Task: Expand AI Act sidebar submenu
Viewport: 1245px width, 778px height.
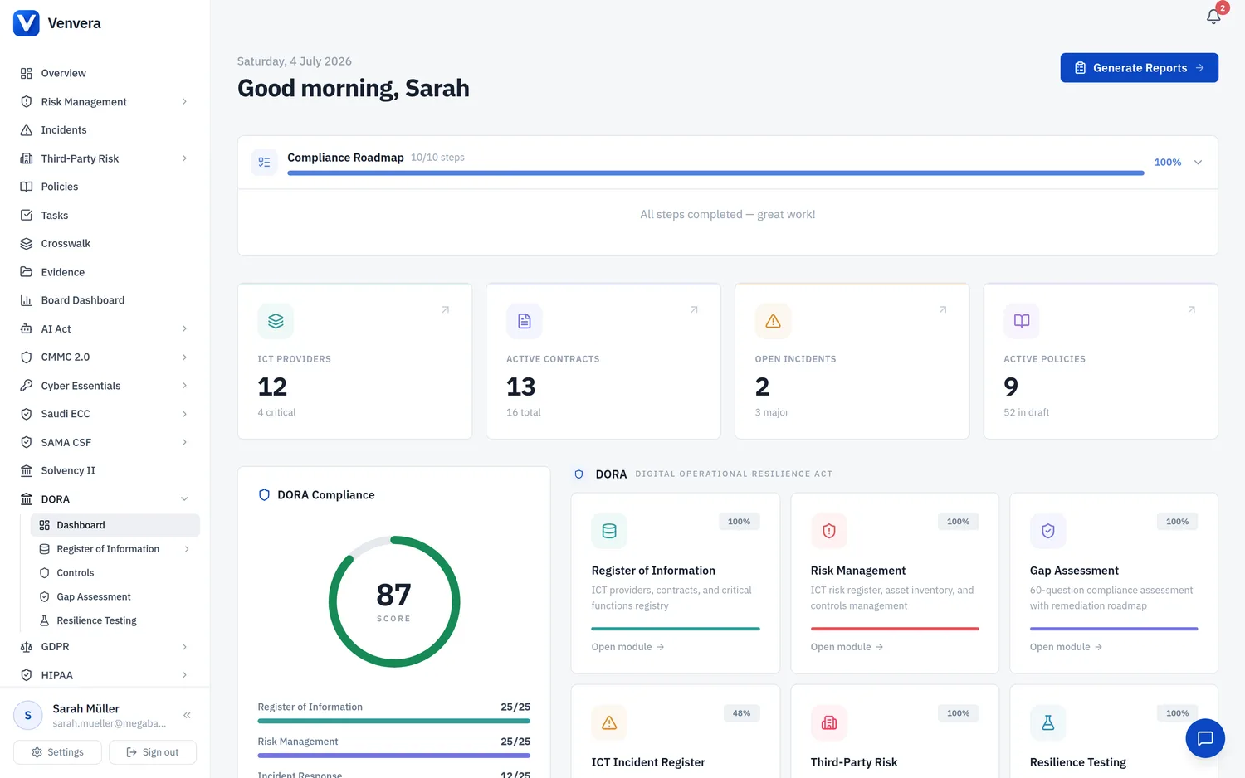Action: pos(184,329)
